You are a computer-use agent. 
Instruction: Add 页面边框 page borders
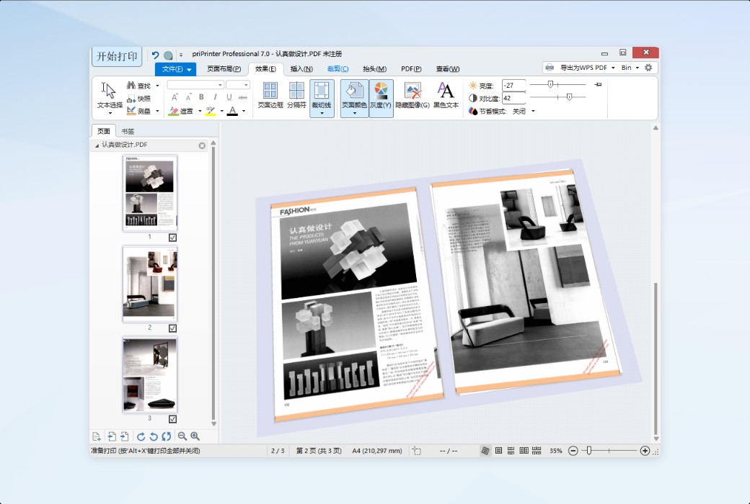pos(270,96)
